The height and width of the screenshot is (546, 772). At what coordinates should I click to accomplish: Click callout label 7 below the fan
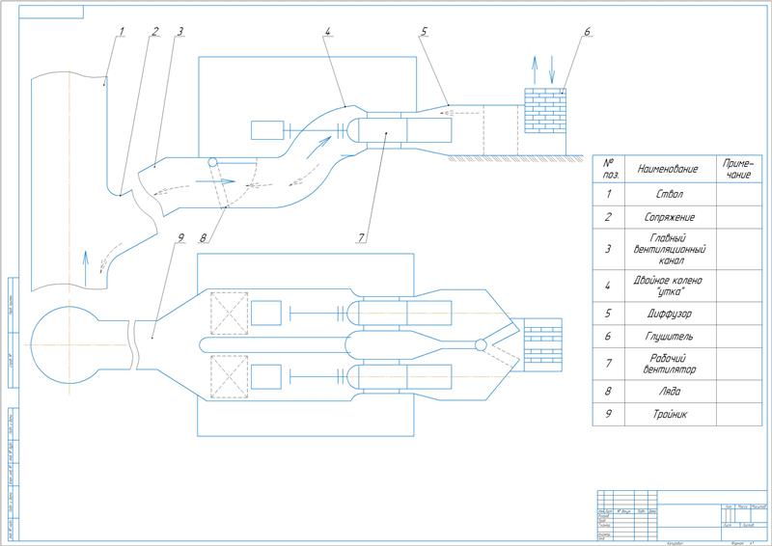click(361, 238)
